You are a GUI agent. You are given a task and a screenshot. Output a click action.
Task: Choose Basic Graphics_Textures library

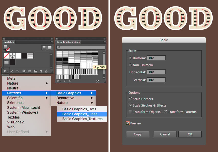(x=82, y=119)
